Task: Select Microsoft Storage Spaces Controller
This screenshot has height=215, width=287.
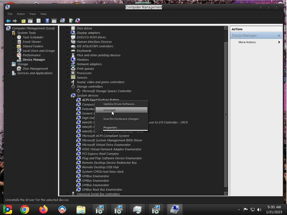Action: (x=107, y=91)
